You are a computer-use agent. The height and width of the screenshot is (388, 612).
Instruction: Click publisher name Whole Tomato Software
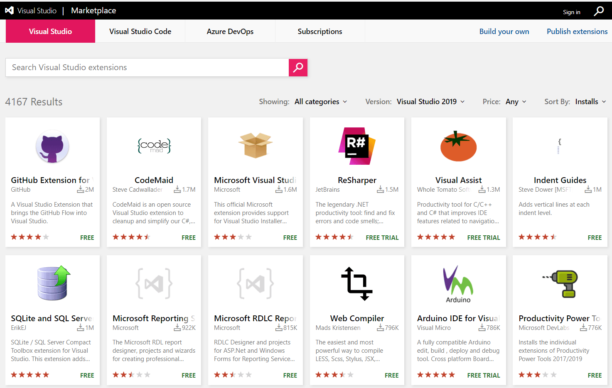pyautogui.click(x=443, y=190)
